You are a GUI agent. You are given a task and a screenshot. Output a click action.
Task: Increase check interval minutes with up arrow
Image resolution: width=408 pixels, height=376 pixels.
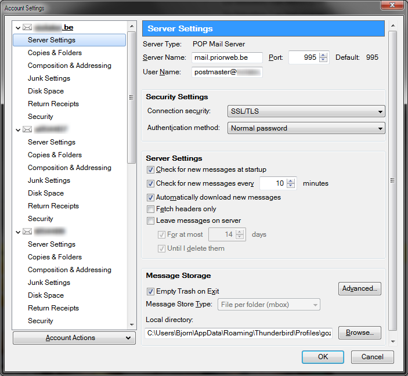[291, 180]
